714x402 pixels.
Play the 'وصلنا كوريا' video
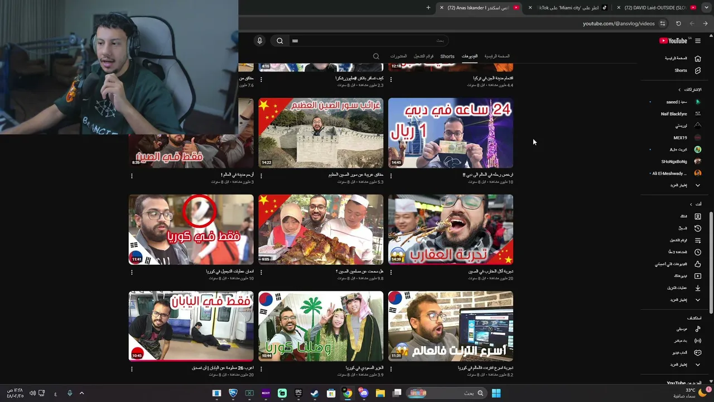[x=321, y=326]
